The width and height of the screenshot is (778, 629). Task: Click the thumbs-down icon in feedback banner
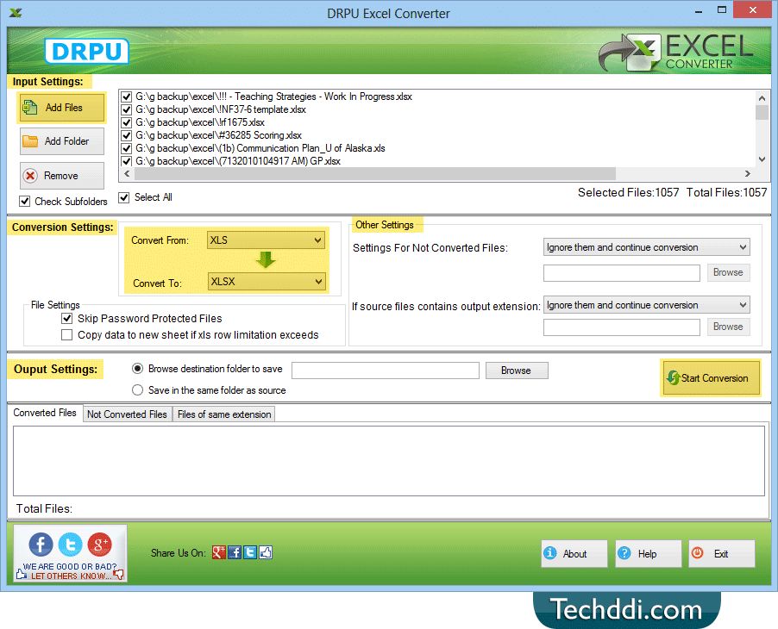[118, 575]
